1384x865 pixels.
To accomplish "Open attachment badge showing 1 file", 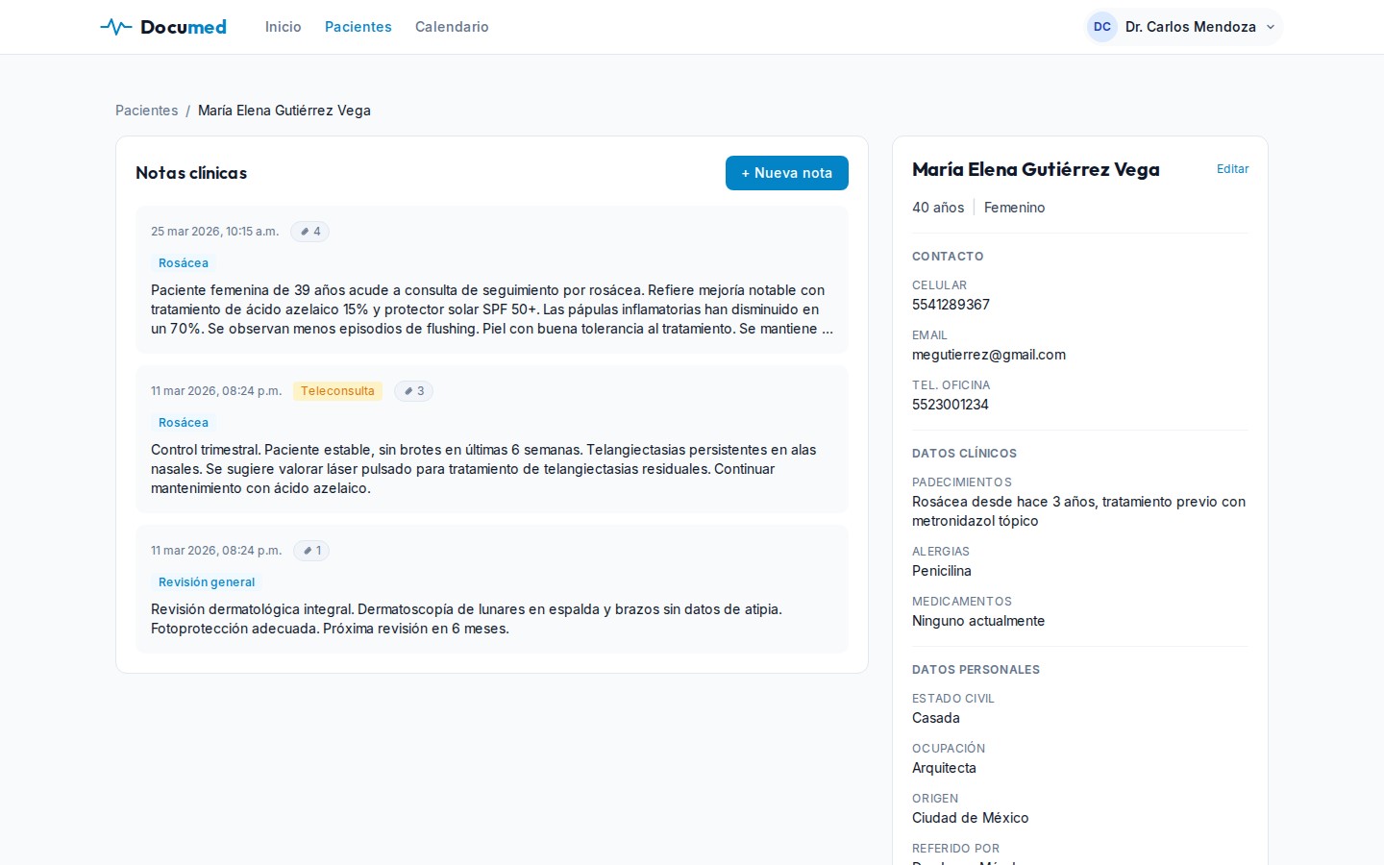I will click(311, 551).
